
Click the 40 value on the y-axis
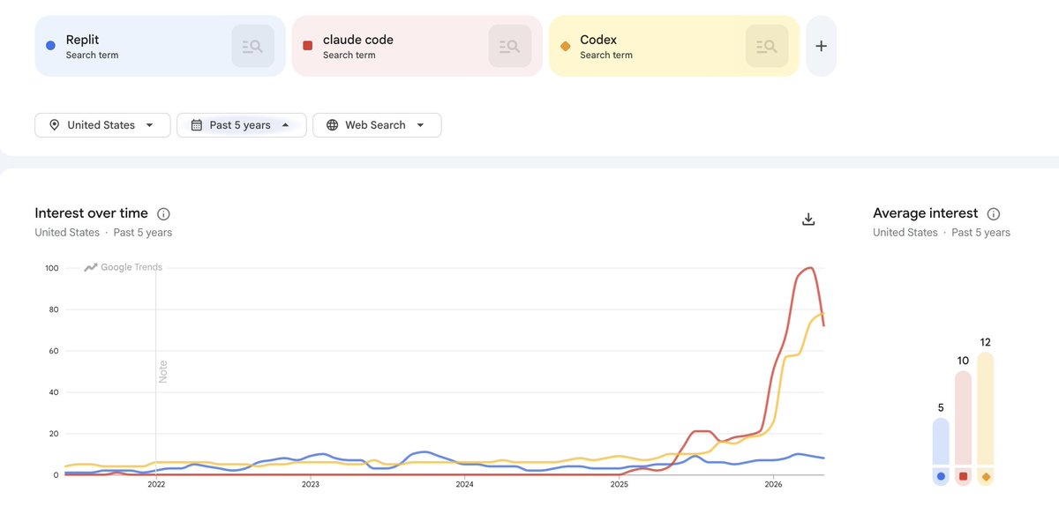pos(53,392)
